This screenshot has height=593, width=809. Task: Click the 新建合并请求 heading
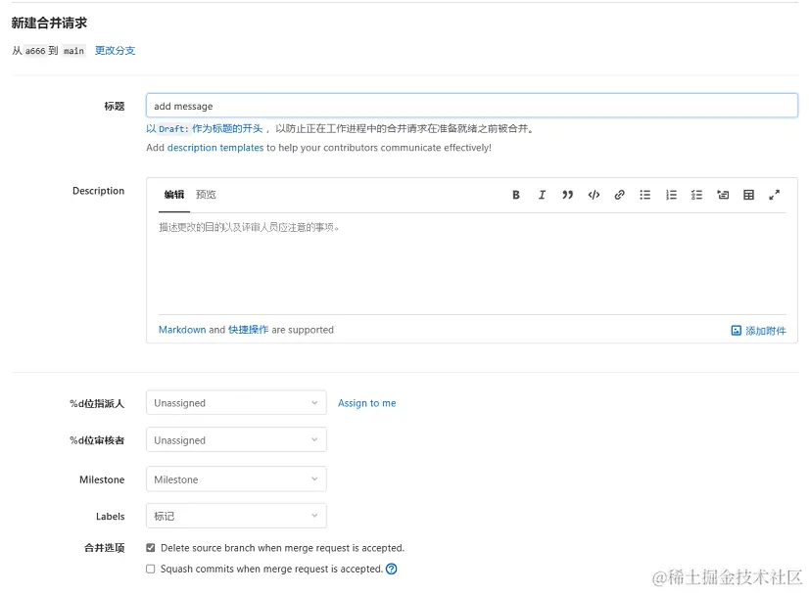pos(49,23)
